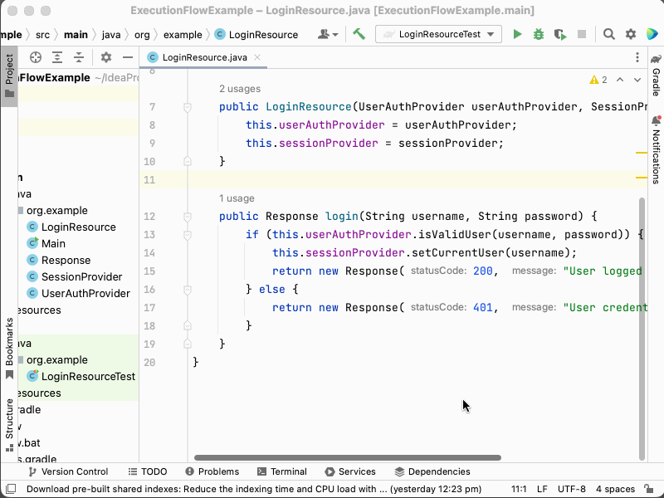Select the LoginResource.java editor tab

point(203,57)
